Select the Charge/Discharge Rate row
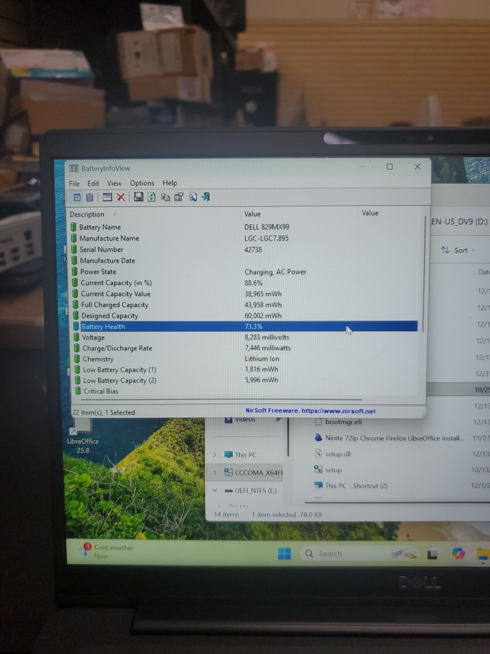Screen dimensions: 490x654 point(245,348)
